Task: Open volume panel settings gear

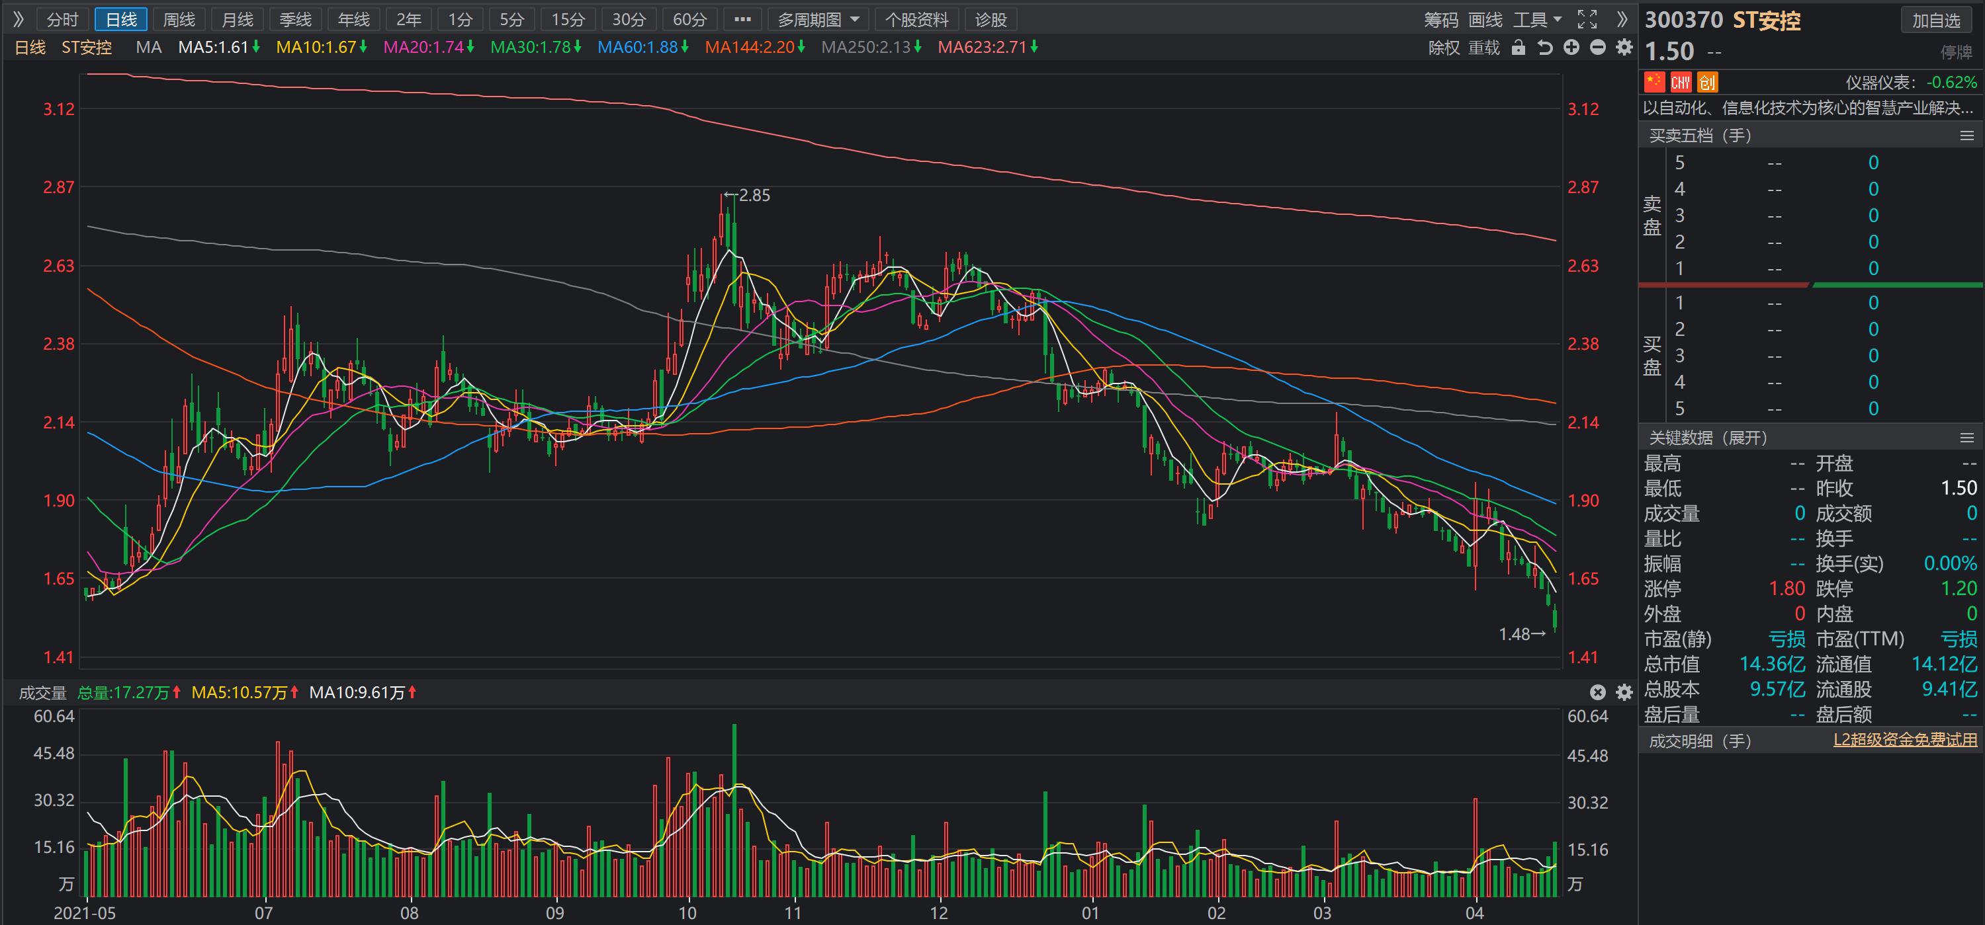Action: click(1624, 692)
